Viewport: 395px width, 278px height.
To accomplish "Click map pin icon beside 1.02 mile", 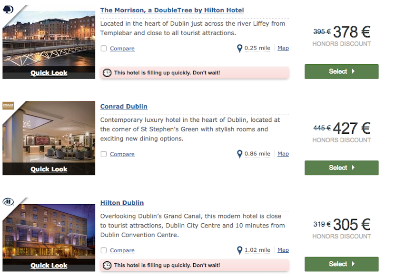I will coord(239,250).
